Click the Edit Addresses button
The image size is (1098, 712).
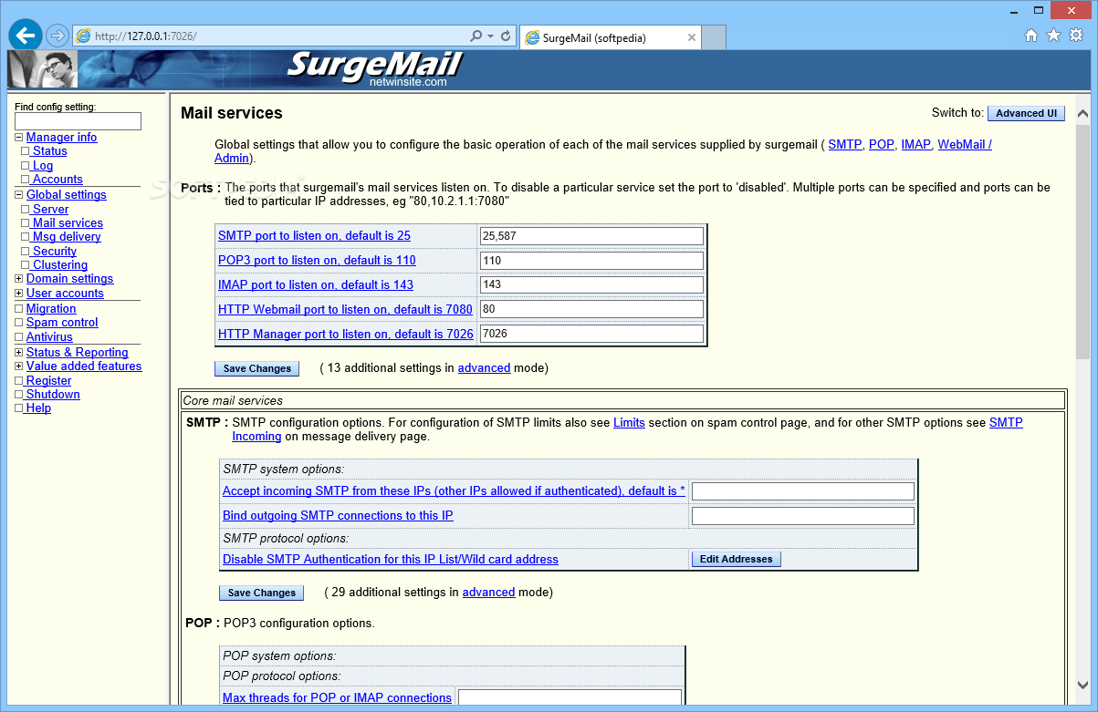(x=736, y=559)
